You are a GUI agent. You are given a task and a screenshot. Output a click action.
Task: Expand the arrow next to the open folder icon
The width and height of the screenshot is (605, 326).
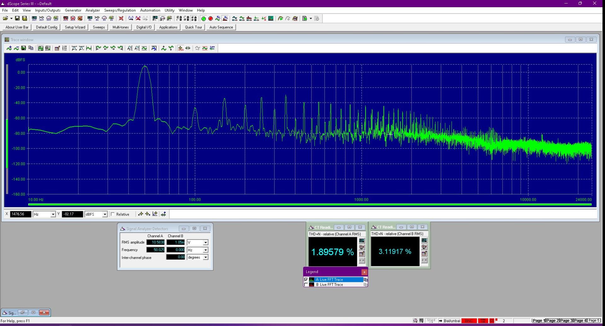pos(11,19)
